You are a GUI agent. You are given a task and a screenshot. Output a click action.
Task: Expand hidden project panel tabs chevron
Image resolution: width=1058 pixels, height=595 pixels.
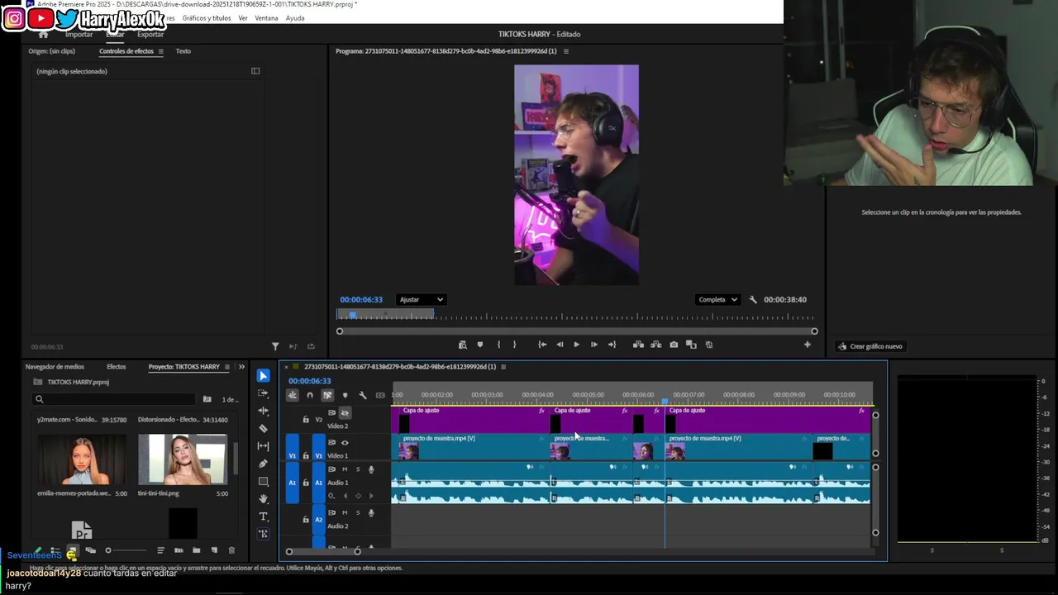241,367
